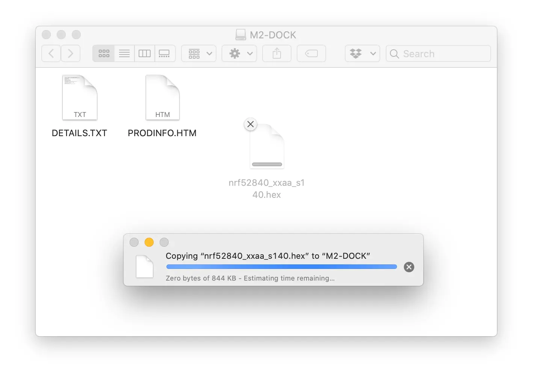Switch to column view
Screen dimensions: 533x381
145,53
